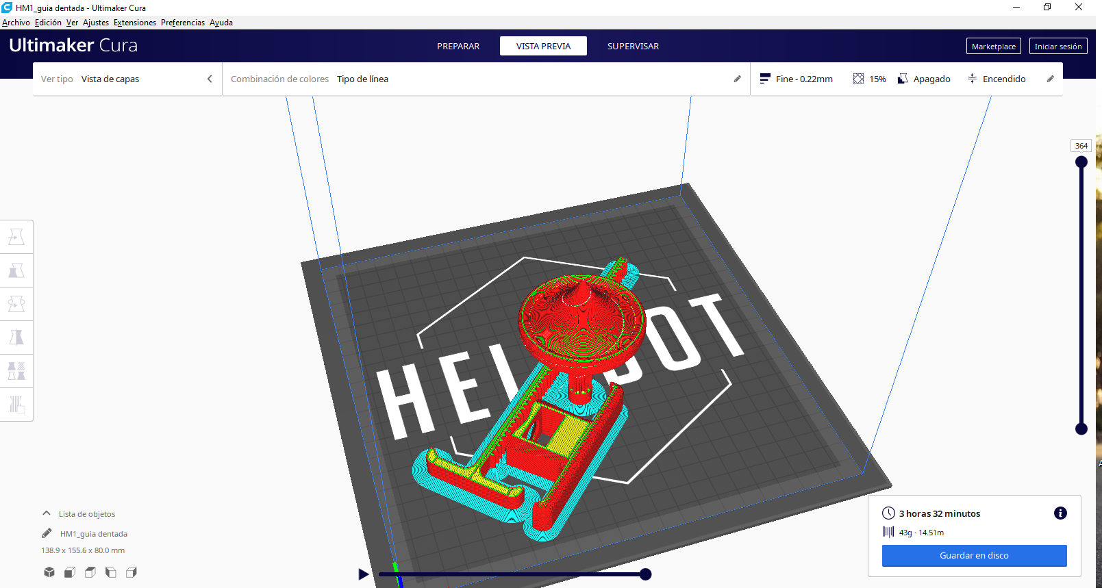
Task: Open the Marketplace
Action: (994, 46)
